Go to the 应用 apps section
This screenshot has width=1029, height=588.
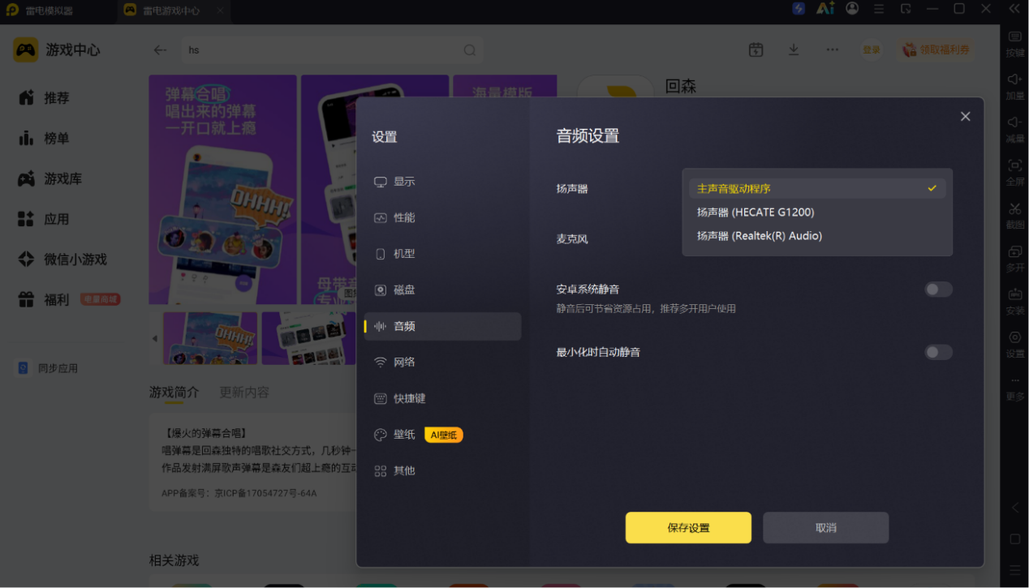point(45,219)
